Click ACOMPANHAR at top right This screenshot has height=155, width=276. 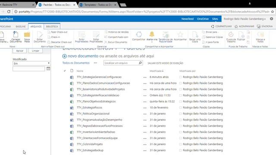(x=245, y=26)
